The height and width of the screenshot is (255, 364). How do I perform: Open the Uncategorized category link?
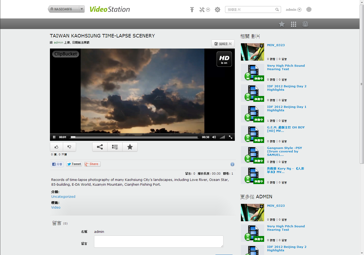[63, 197]
